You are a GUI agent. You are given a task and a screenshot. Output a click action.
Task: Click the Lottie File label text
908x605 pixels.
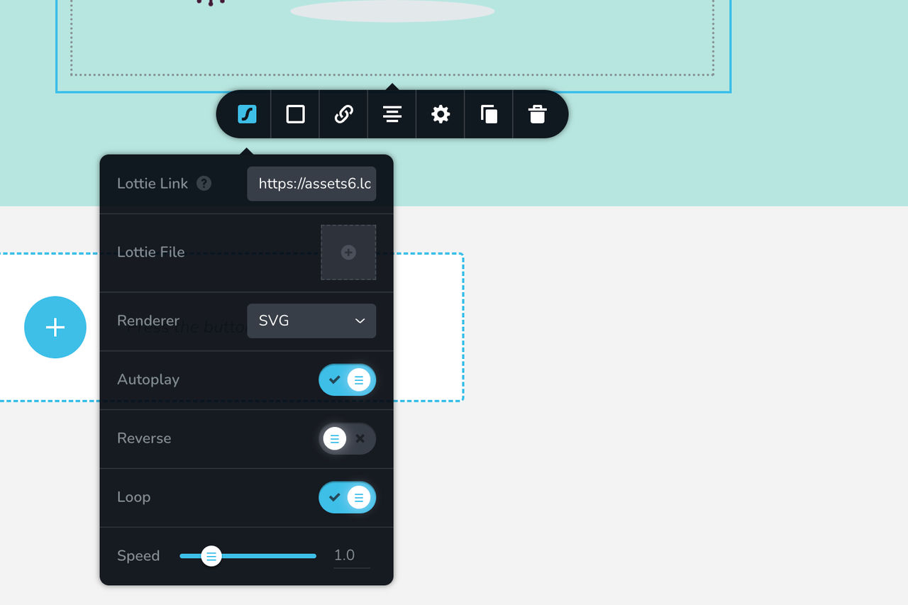[x=151, y=252]
